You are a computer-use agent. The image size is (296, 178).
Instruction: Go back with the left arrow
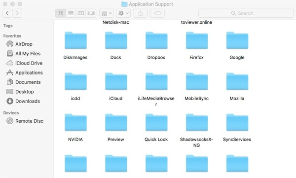[7, 13]
